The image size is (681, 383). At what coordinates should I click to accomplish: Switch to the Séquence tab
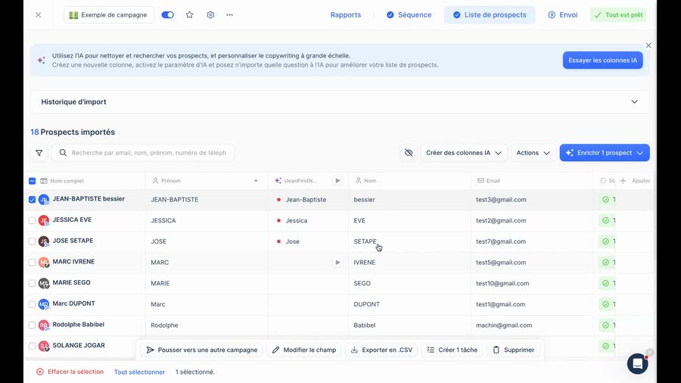point(409,15)
